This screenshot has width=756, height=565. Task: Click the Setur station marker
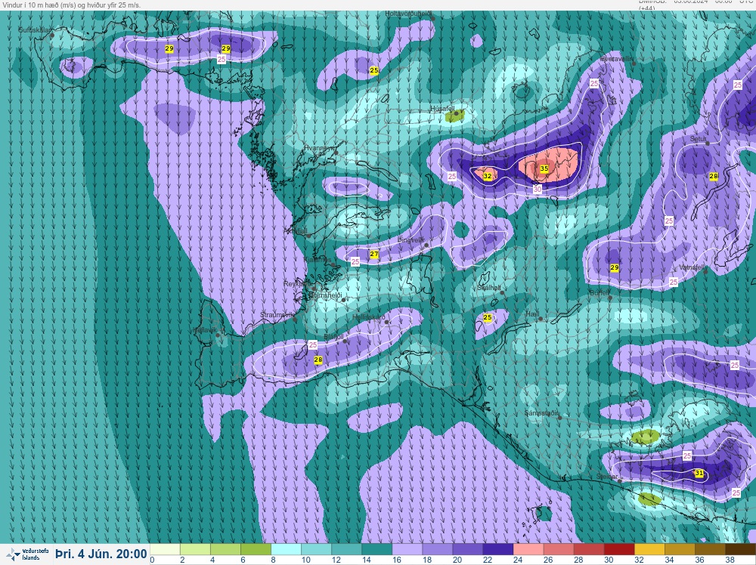point(707,144)
